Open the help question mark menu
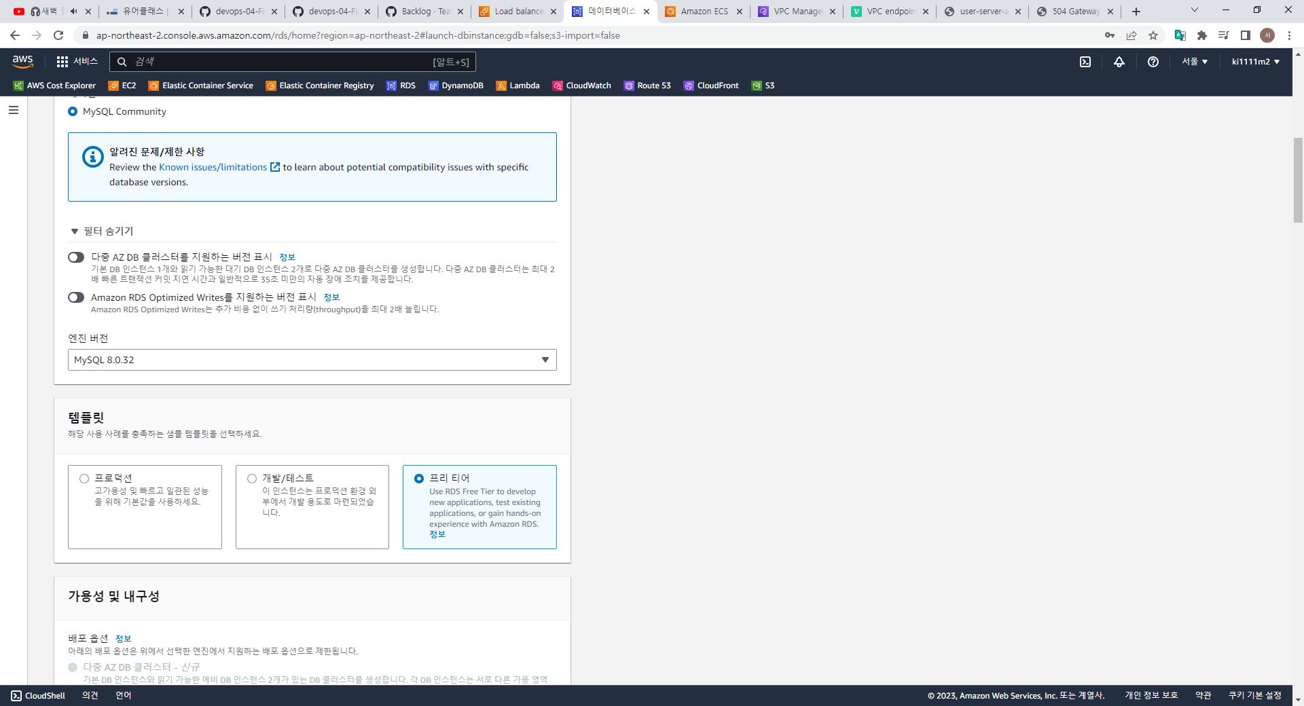Image resolution: width=1304 pixels, height=706 pixels. point(1153,62)
